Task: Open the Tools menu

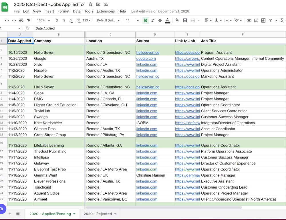Action: 89,11
